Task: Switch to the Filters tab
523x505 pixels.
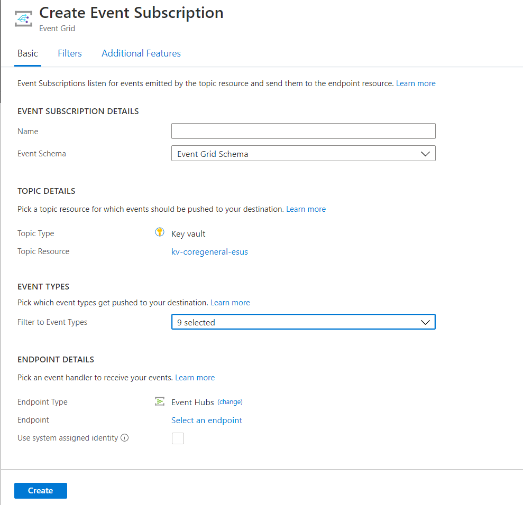Action: (x=70, y=53)
